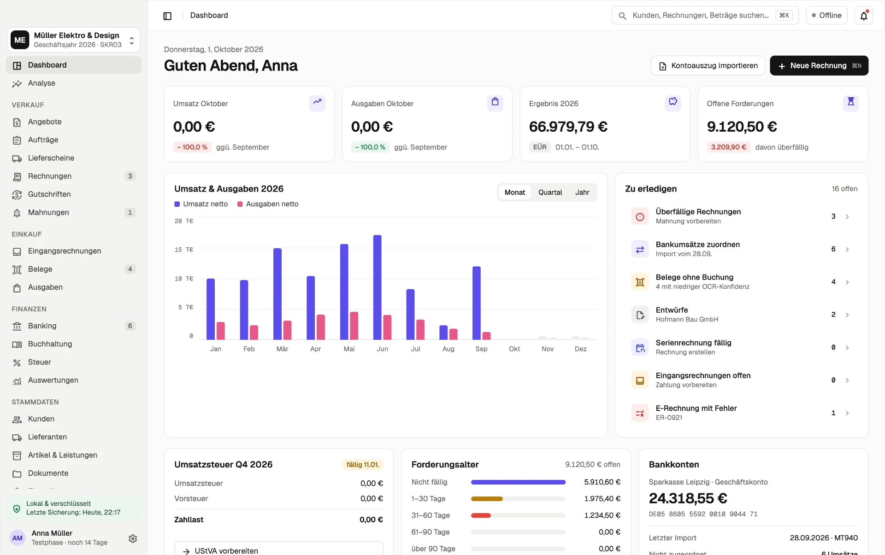Click the Nicht fällig progress bar
The width and height of the screenshot is (885, 555).
pyautogui.click(x=518, y=482)
